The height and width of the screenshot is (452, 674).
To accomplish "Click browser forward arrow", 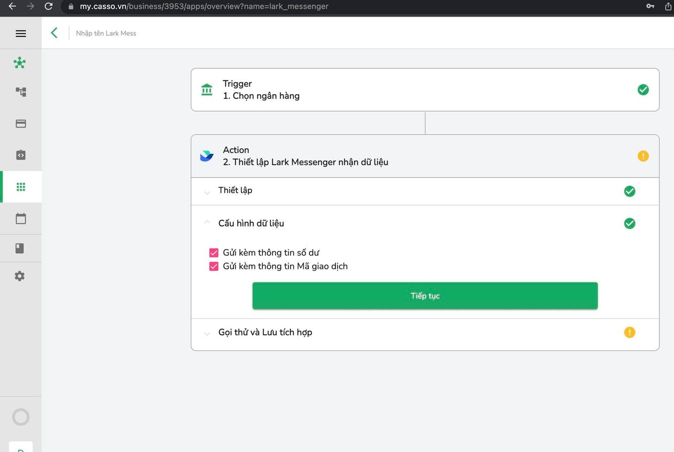I will pyautogui.click(x=30, y=6).
